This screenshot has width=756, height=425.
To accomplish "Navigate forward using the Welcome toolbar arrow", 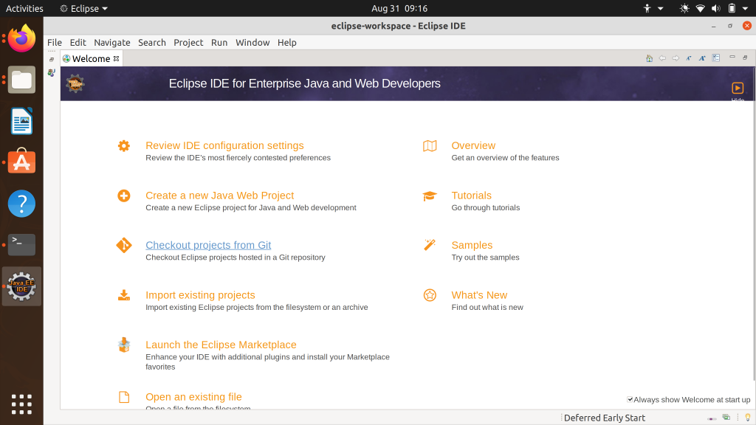I will click(675, 58).
